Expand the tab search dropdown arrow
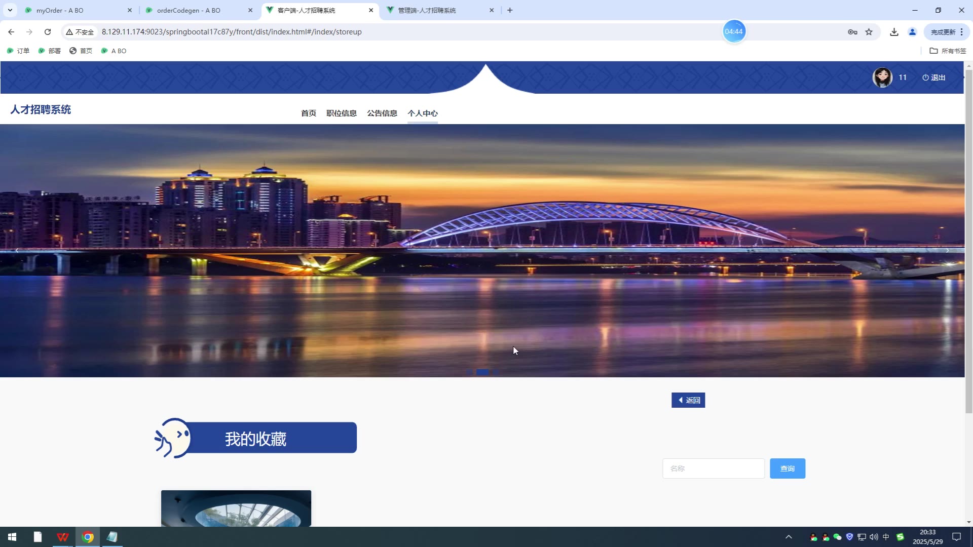 pos(10,10)
